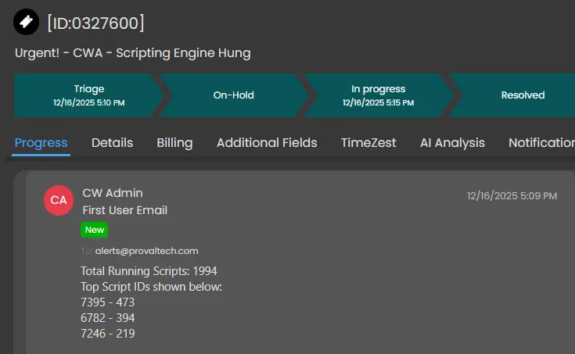Open the Additional Fields tab
Viewport: 575px width, 354px height.
click(x=267, y=143)
